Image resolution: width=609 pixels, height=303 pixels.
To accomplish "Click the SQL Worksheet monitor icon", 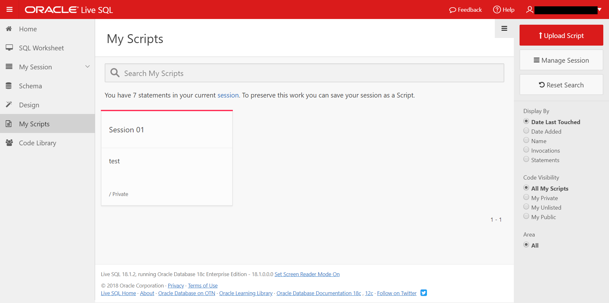I will 9,48.
